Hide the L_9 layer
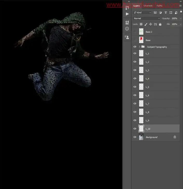 pyautogui.click(x=135, y=120)
